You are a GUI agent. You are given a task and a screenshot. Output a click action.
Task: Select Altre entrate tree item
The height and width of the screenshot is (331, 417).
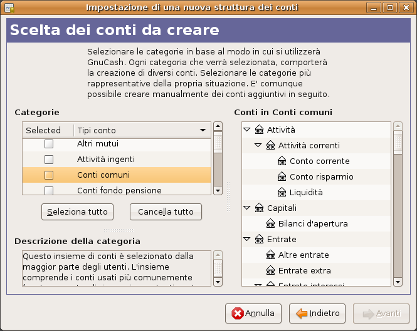[x=304, y=255]
